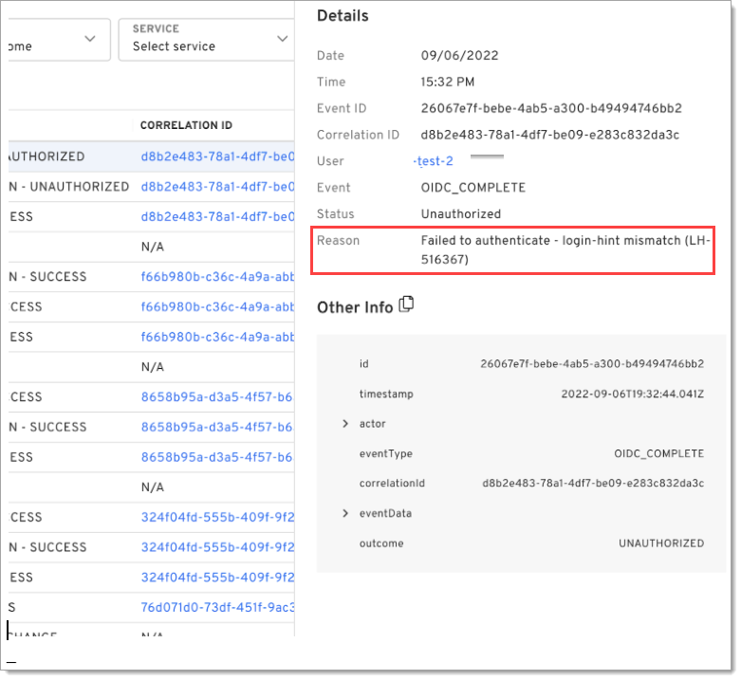
Task: Open the test-2 user link
Action: (x=435, y=161)
